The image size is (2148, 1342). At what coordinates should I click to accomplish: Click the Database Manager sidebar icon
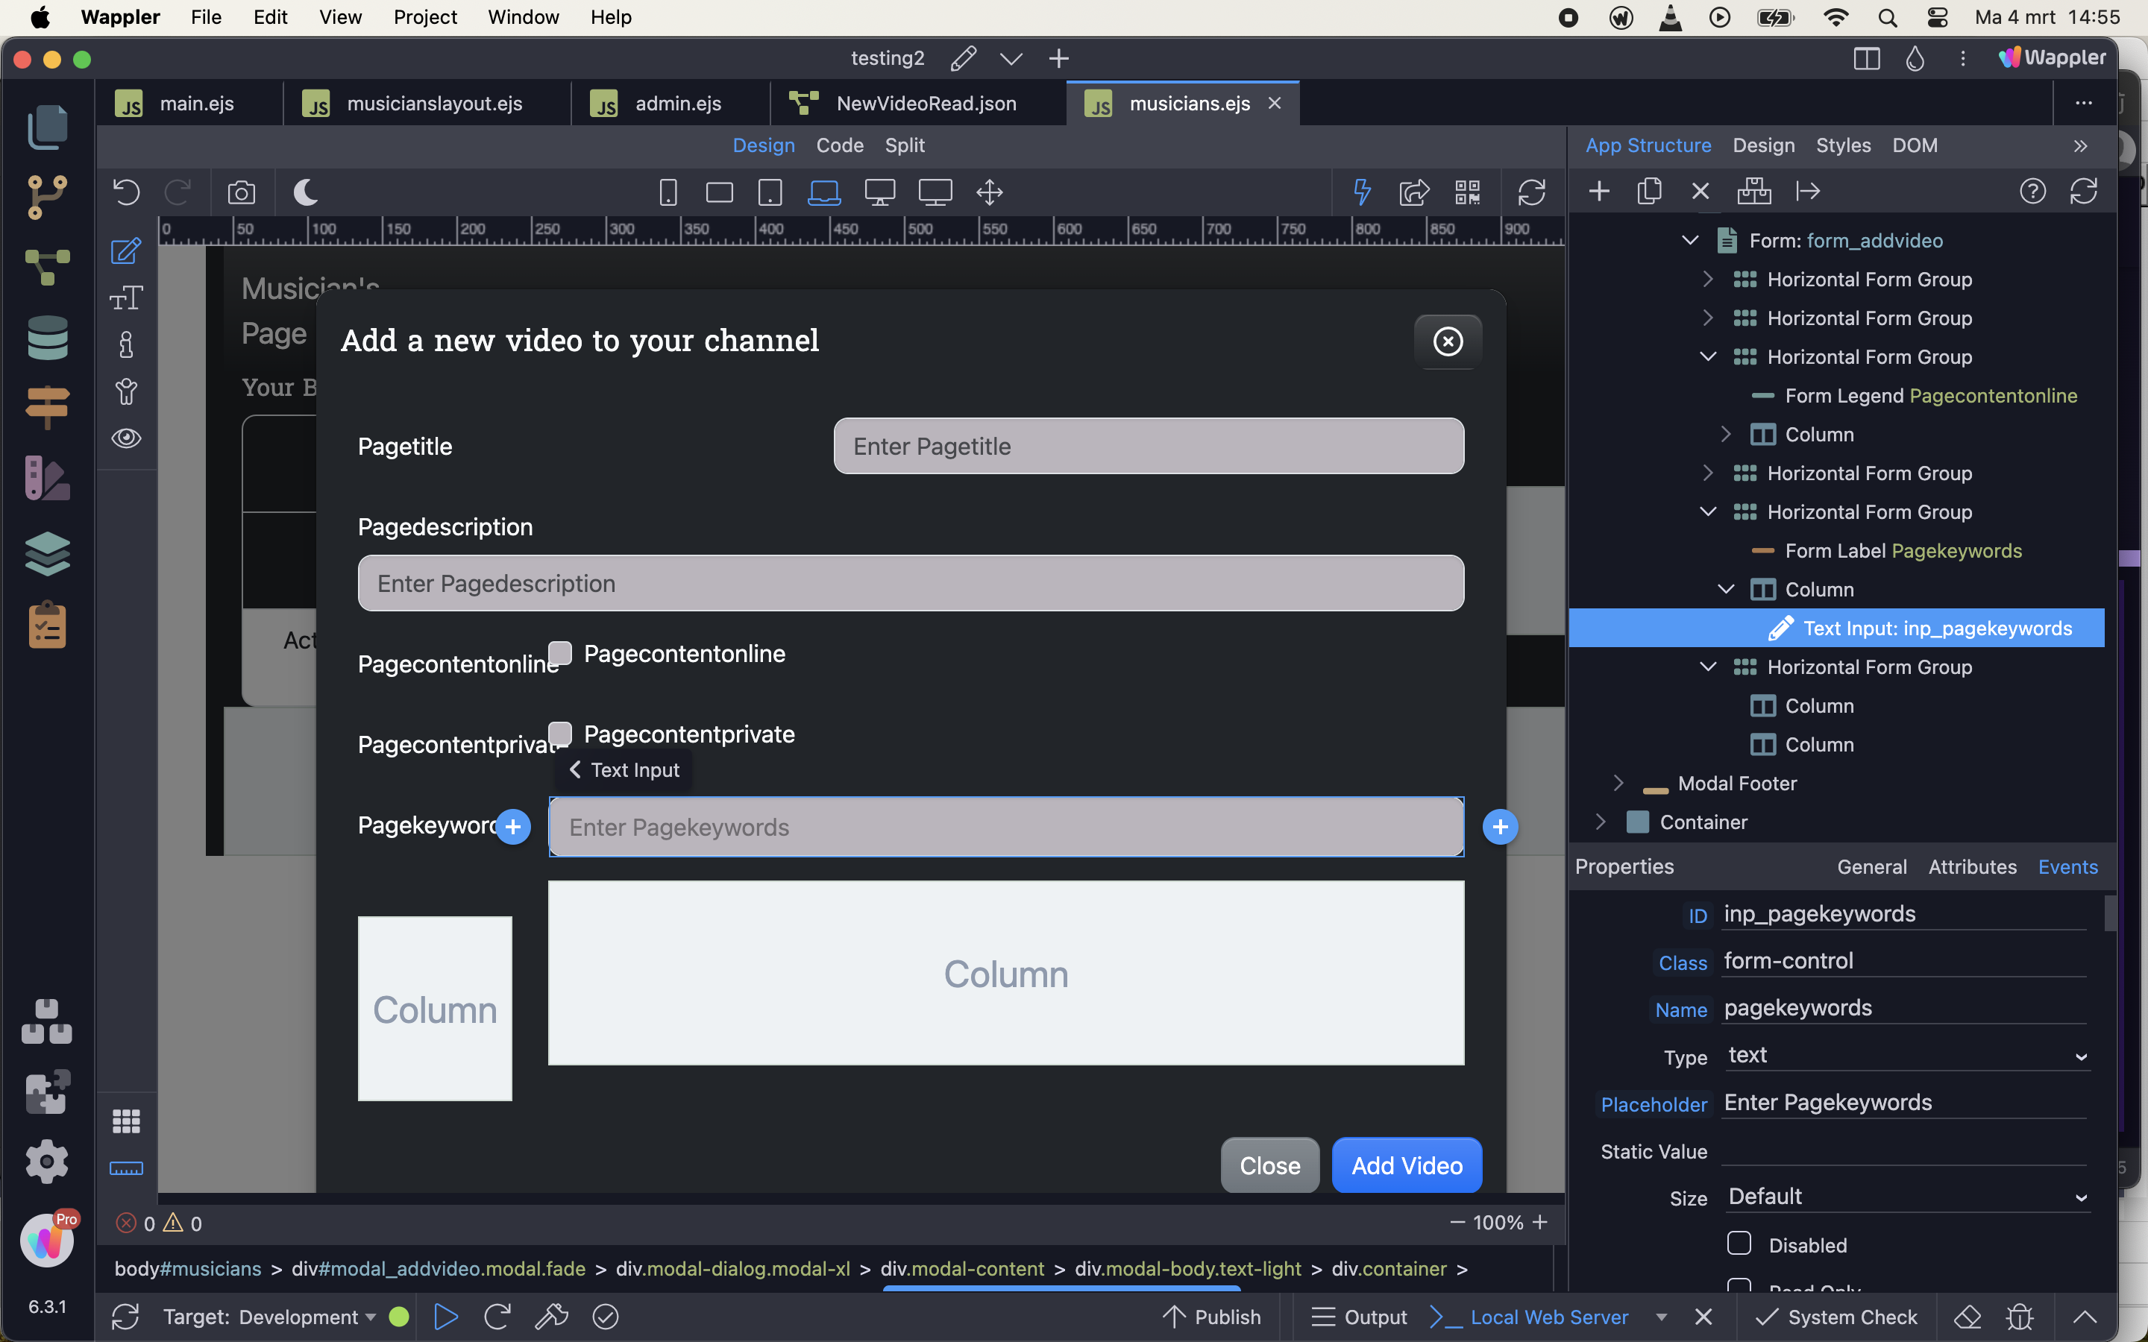(47, 338)
